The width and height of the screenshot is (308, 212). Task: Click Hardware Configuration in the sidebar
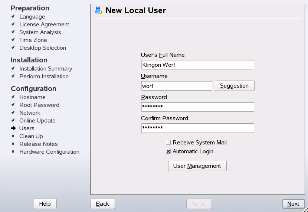pos(49,152)
